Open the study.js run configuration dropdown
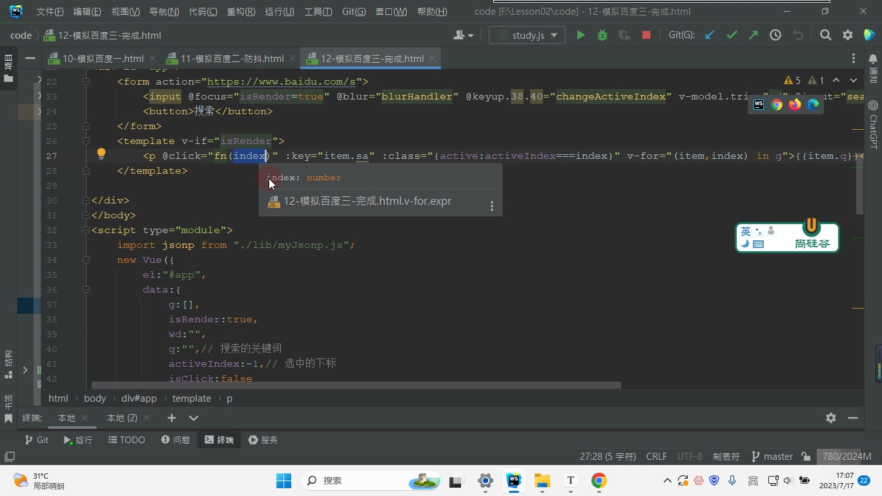Viewport: 882px width, 496px height. (x=527, y=36)
